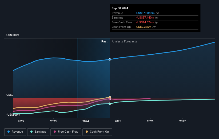Screen dimensions: 219x139
Task: Click the -US$87.440m earnings value
Action: tap(145, 18)
